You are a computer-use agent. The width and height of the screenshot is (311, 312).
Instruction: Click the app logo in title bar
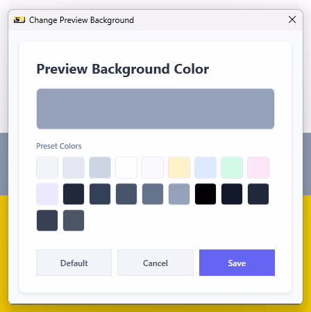(x=19, y=20)
